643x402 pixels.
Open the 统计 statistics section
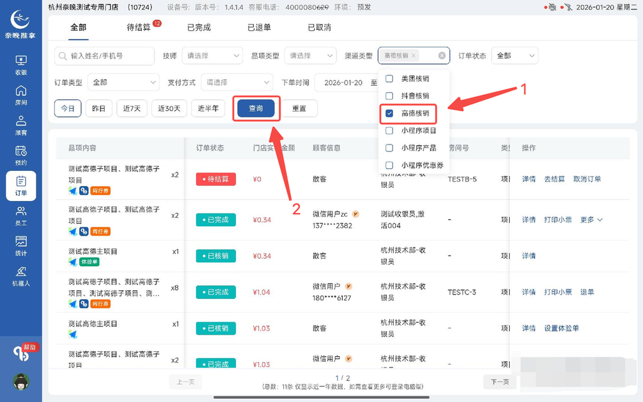(x=21, y=245)
